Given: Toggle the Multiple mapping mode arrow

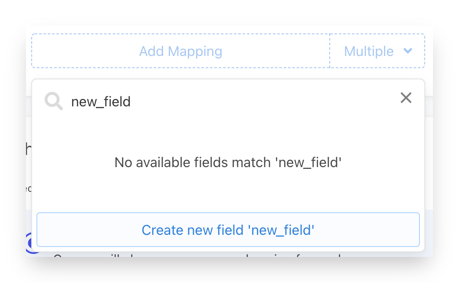Looking at the screenshot, I should click(x=407, y=51).
